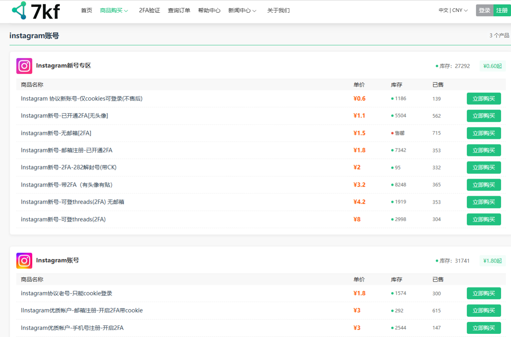The height and width of the screenshot is (337, 511).
Task: Click the 7kf site logo
Action: [x=36, y=11]
